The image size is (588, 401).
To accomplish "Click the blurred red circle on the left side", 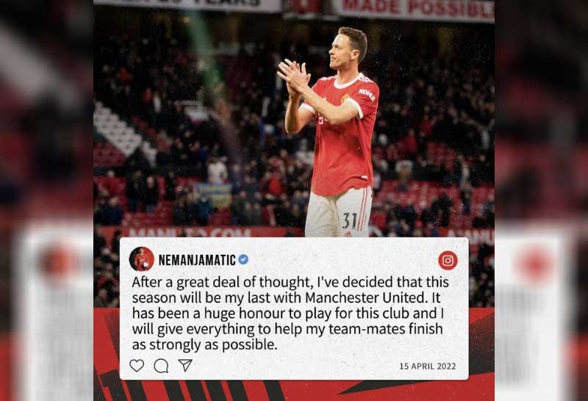I will [x=57, y=261].
